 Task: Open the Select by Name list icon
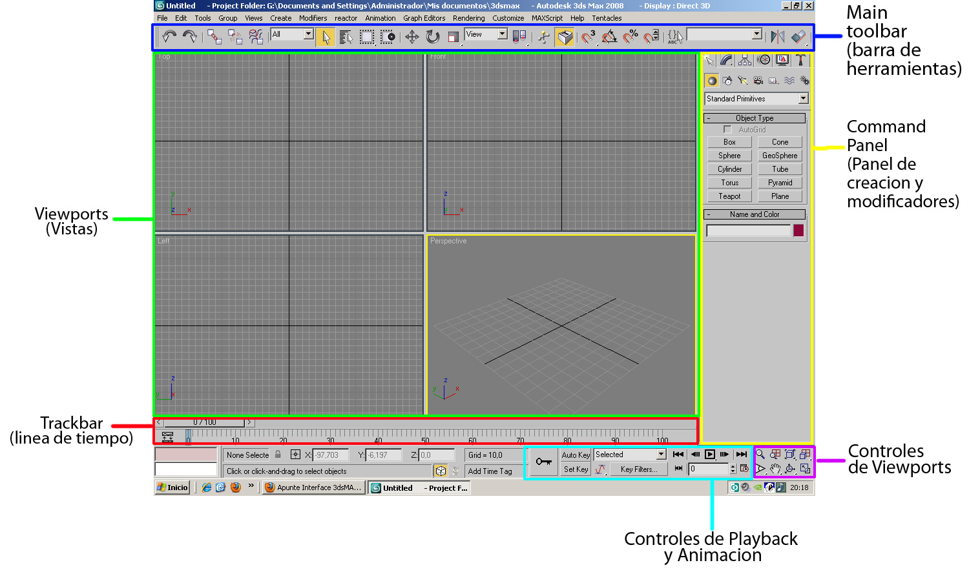[x=346, y=37]
